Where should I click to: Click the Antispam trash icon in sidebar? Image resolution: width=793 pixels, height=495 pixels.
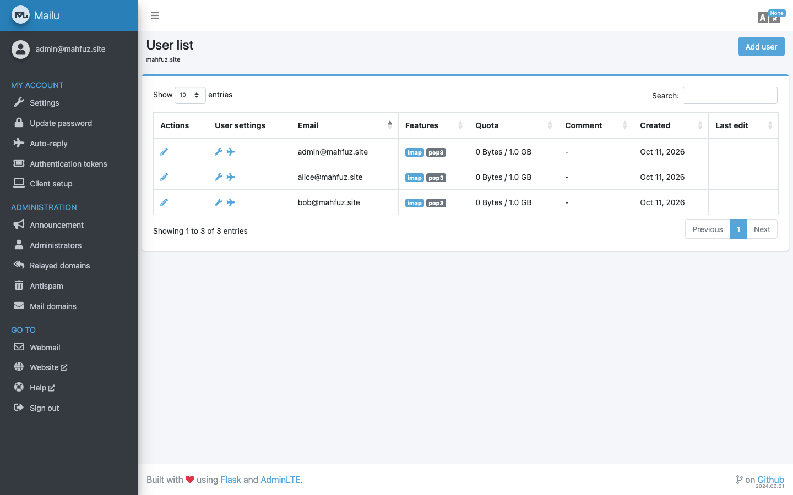(19, 285)
